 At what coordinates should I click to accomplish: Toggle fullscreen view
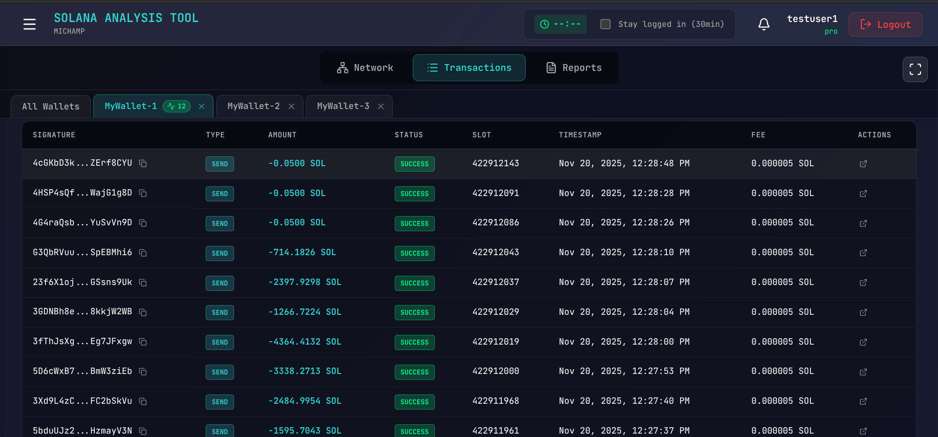tap(915, 69)
